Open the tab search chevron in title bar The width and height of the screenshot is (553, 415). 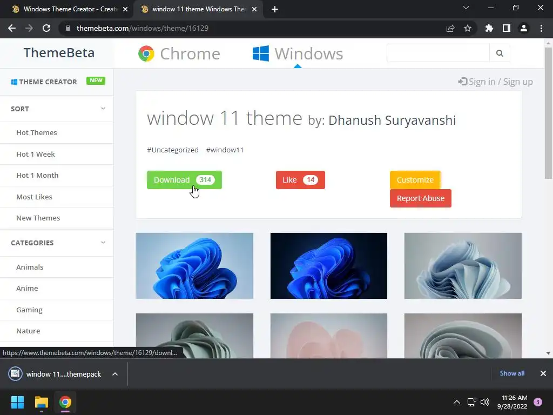pos(466,8)
